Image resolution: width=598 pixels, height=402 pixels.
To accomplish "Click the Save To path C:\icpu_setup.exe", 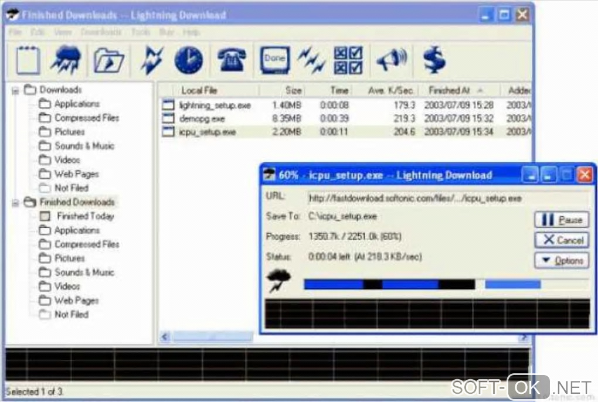I will click(342, 216).
